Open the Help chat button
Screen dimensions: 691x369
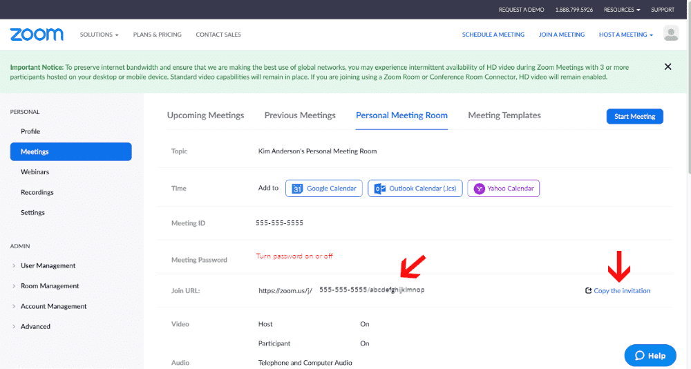coord(650,355)
